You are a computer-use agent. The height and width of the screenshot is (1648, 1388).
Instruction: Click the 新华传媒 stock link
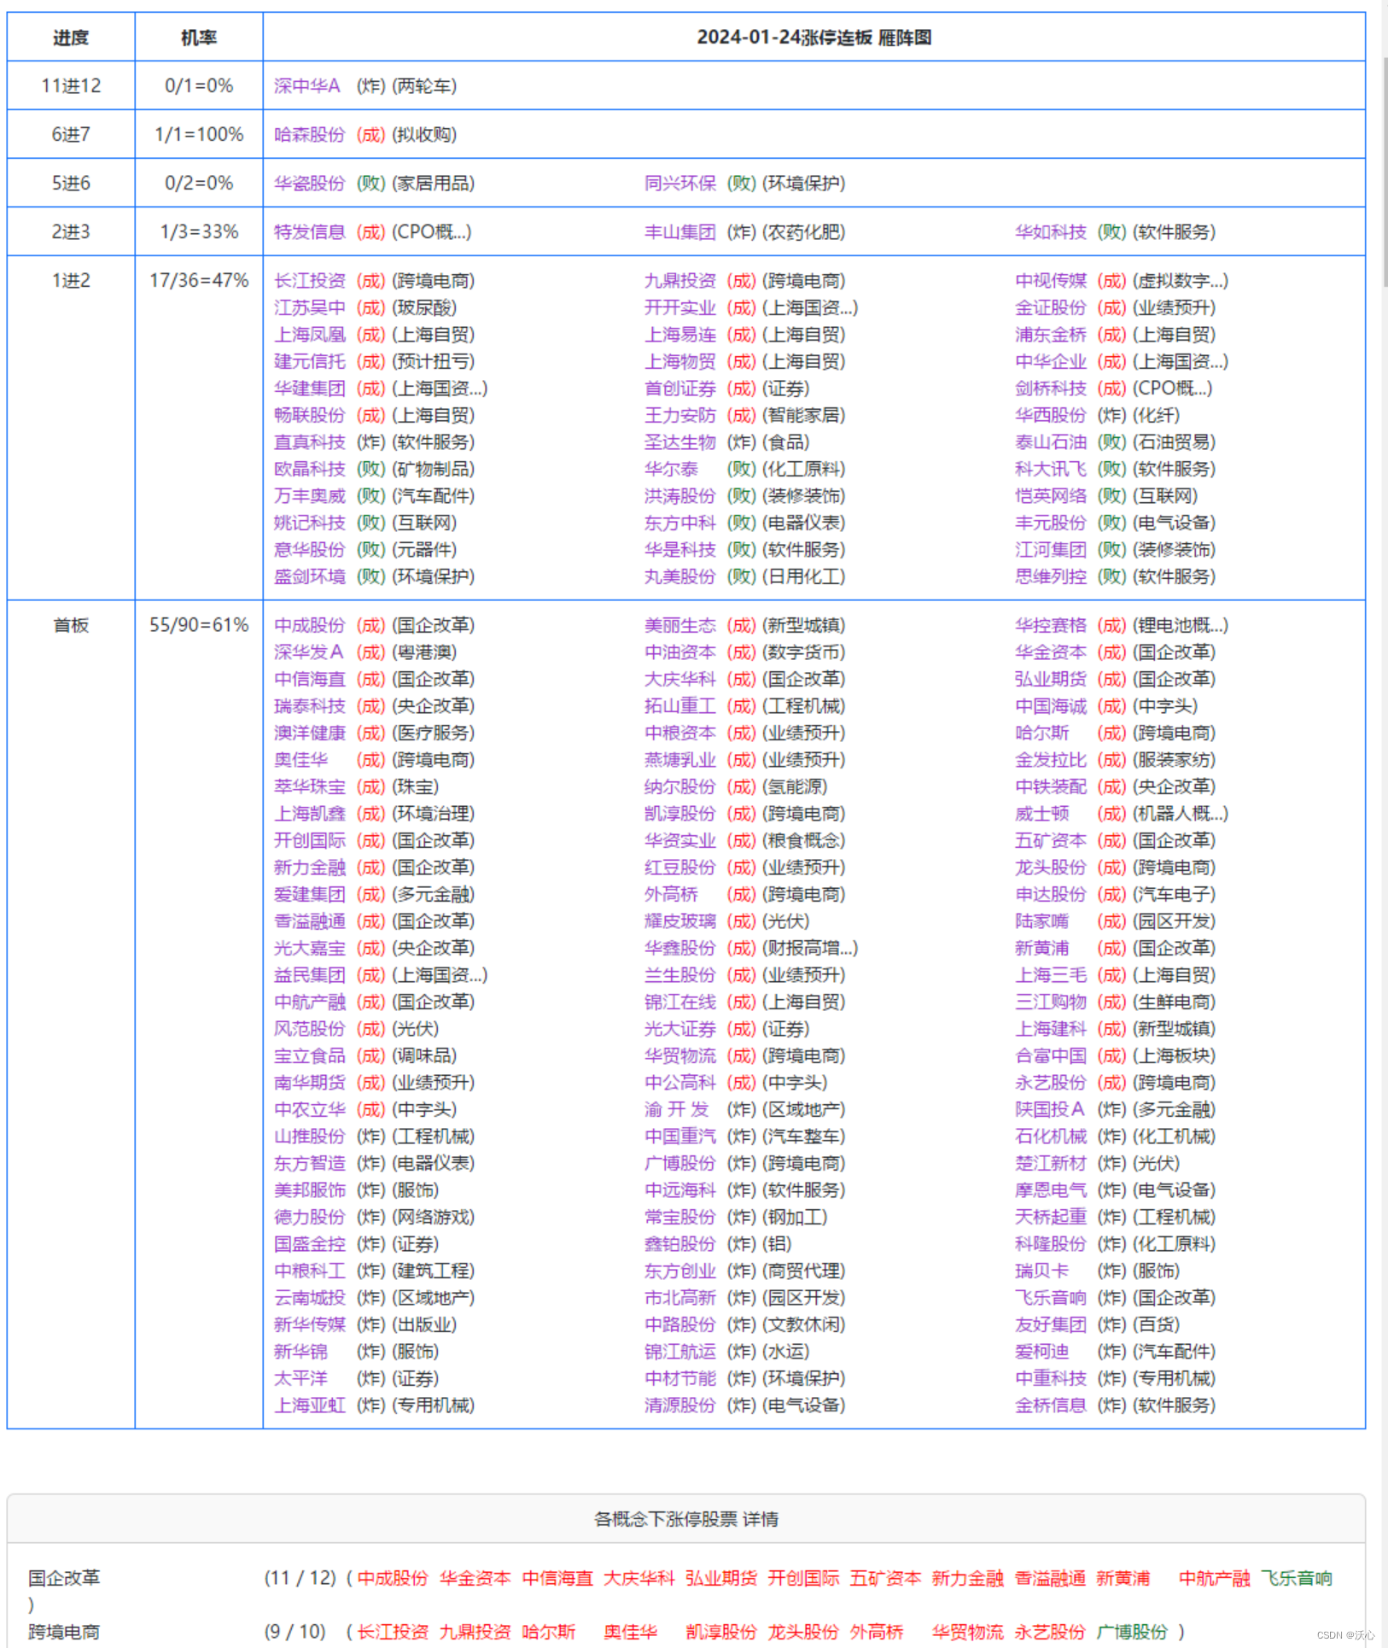(x=309, y=1324)
